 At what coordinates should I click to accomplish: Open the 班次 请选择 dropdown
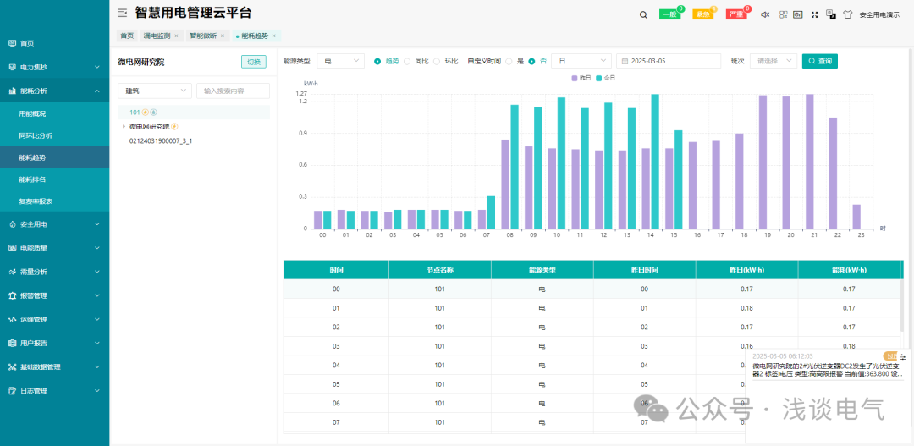[x=773, y=61]
